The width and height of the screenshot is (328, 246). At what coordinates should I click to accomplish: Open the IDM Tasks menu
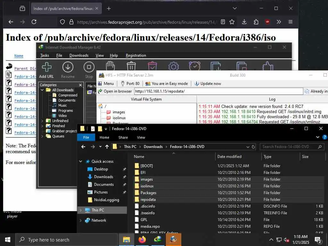click(45, 55)
